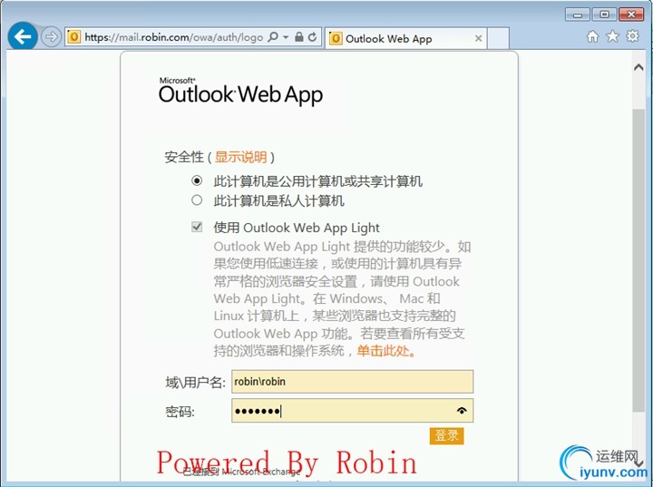Click the browser forward arrow button
The width and height of the screenshot is (653, 487).
click(x=51, y=37)
